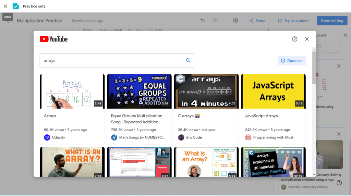This screenshot has width=351, height=196.
Task: Select the 'What is an Array?' whiteboard thumbnail
Action: pyautogui.click(x=72, y=162)
